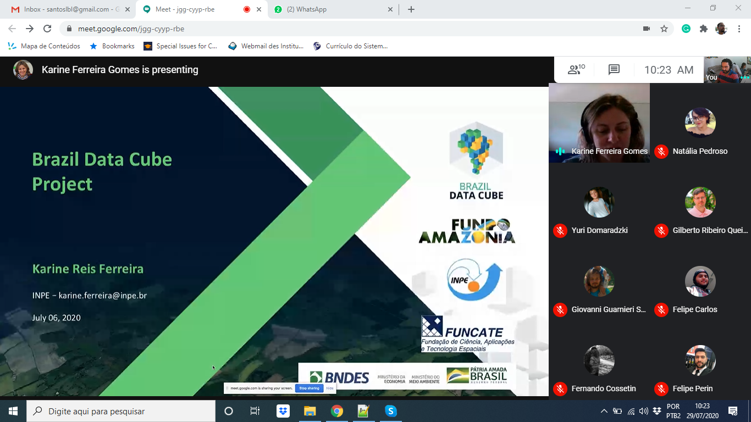Screen dimensions: 751x422
Task: Select Giovanni Guarnieri avatar
Action: [599, 281]
